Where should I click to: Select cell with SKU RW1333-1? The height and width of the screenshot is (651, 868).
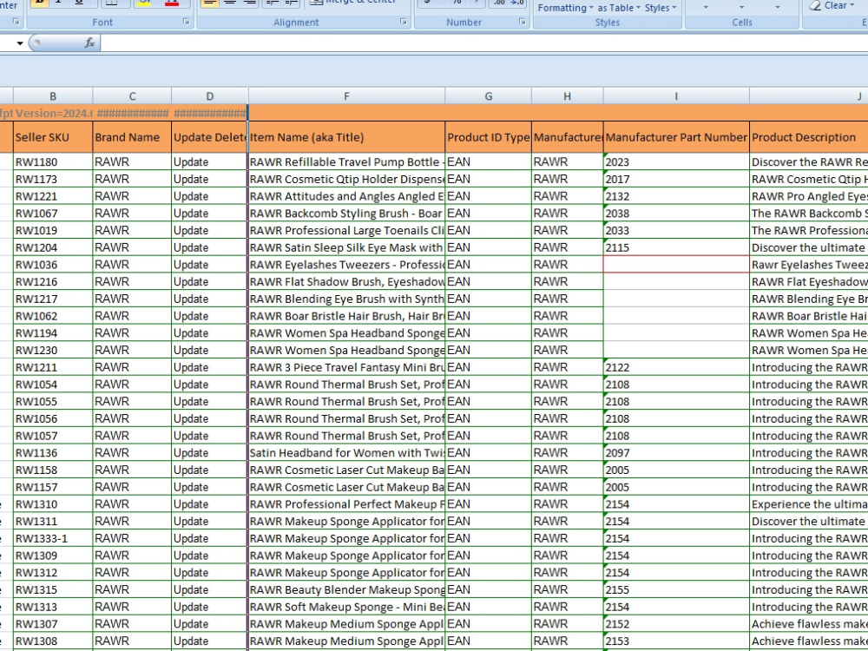[53, 538]
